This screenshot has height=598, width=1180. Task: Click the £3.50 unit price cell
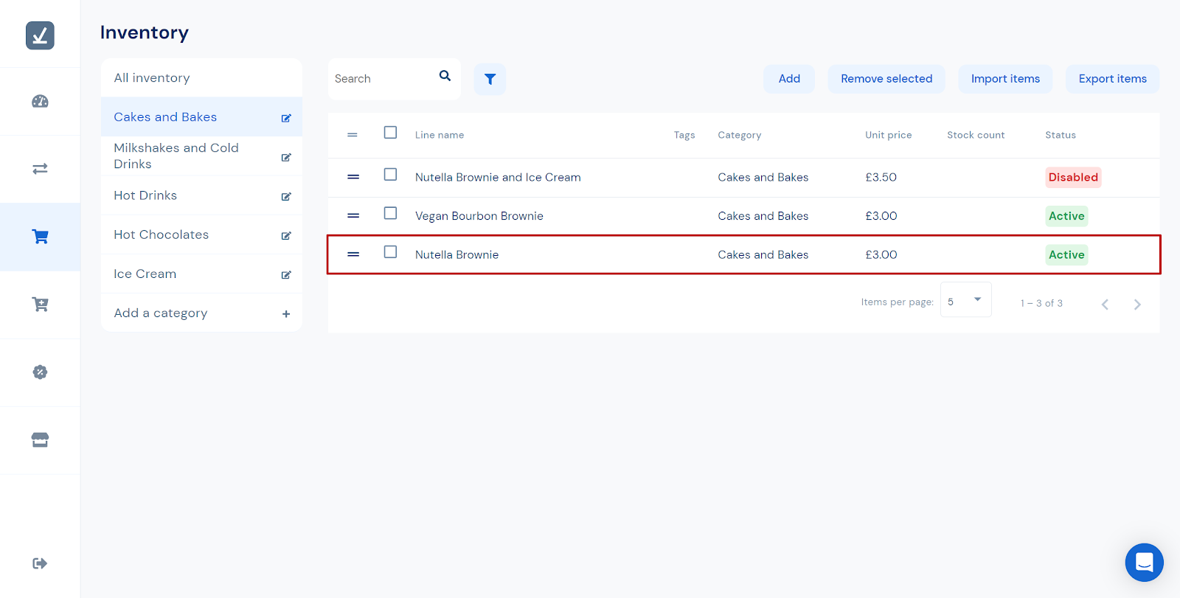point(881,177)
